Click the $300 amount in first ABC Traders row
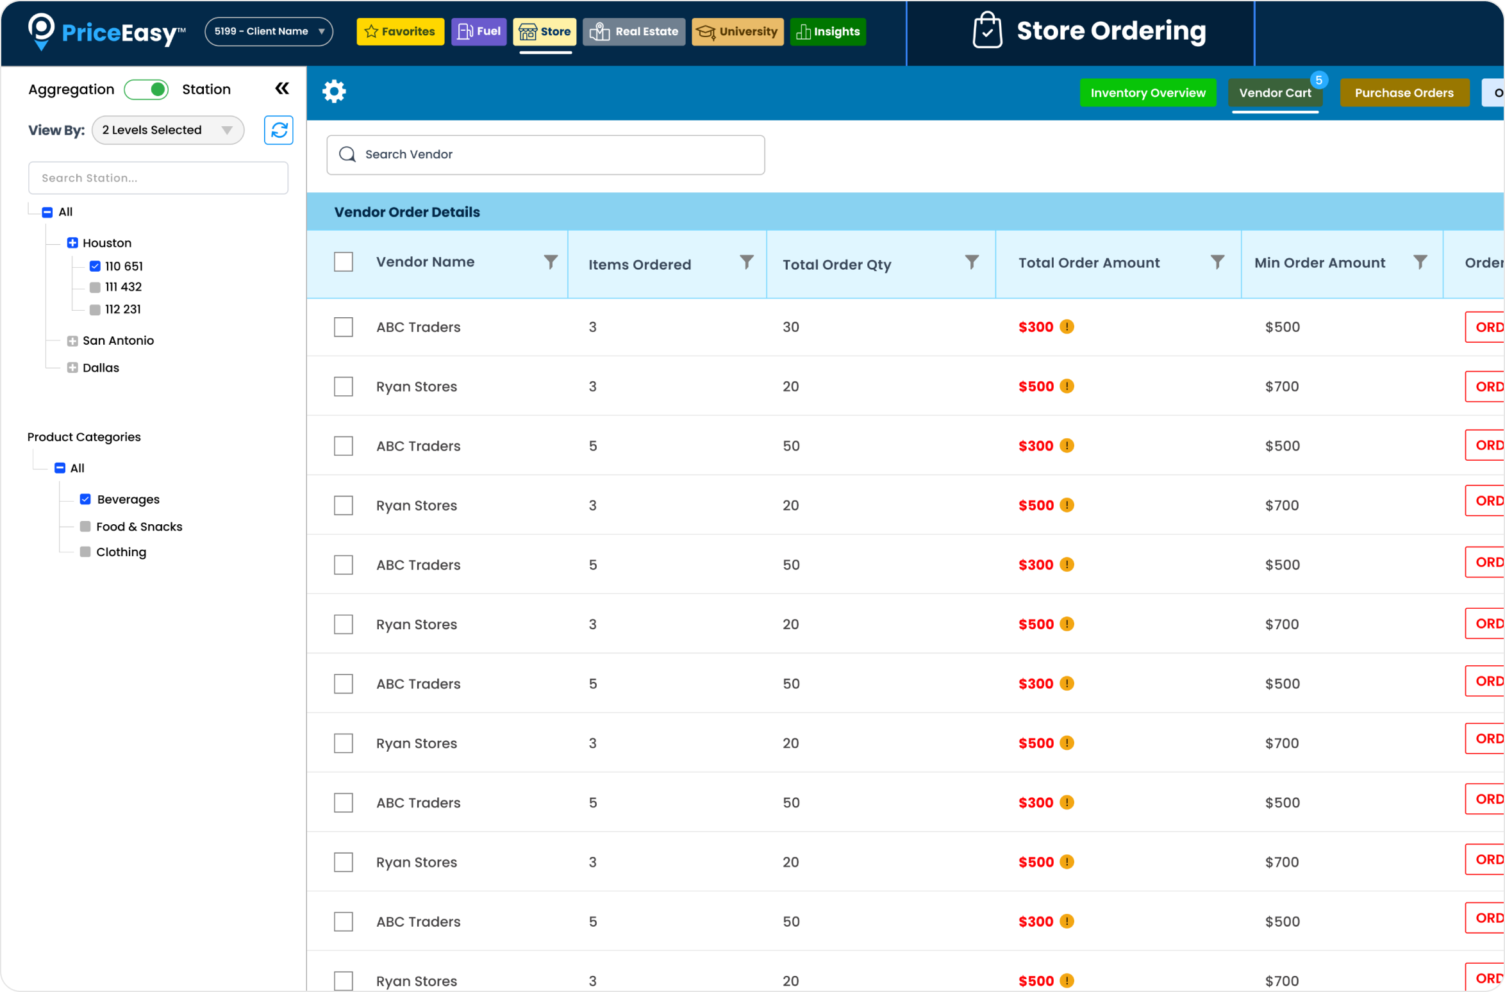This screenshot has width=1505, height=992. 1036,327
